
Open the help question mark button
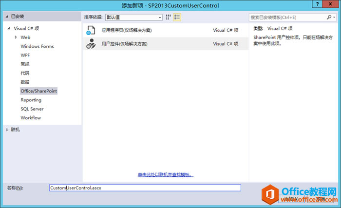[317, 4]
